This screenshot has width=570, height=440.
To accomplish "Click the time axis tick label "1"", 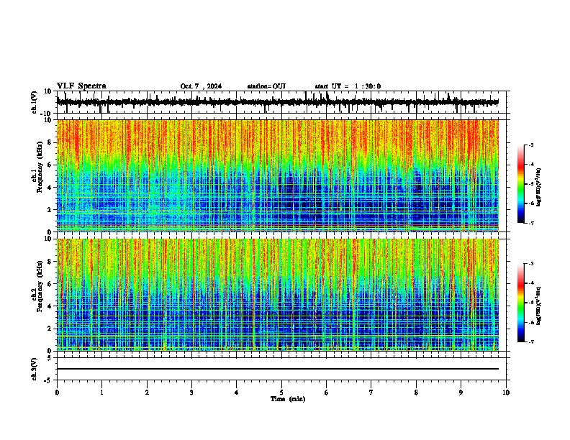I will coord(101,393).
